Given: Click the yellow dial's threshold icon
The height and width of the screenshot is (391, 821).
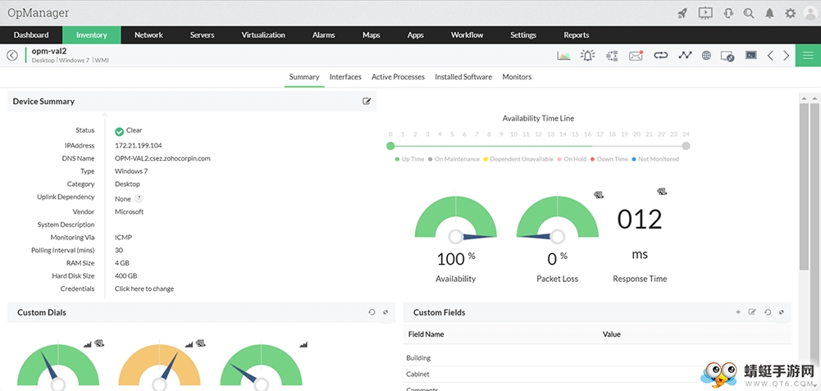Looking at the screenshot, I should point(201,343).
